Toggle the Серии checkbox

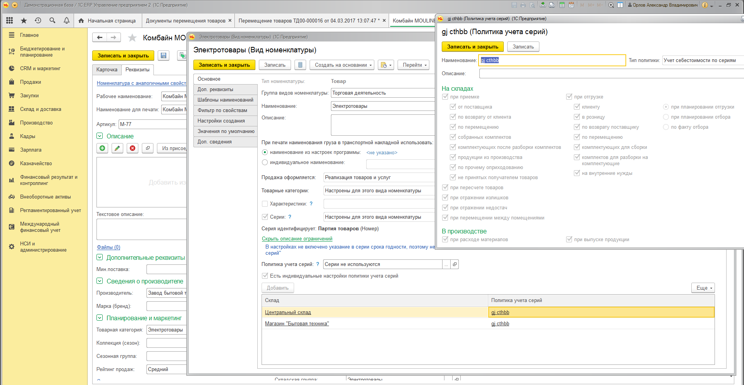(x=265, y=217)
